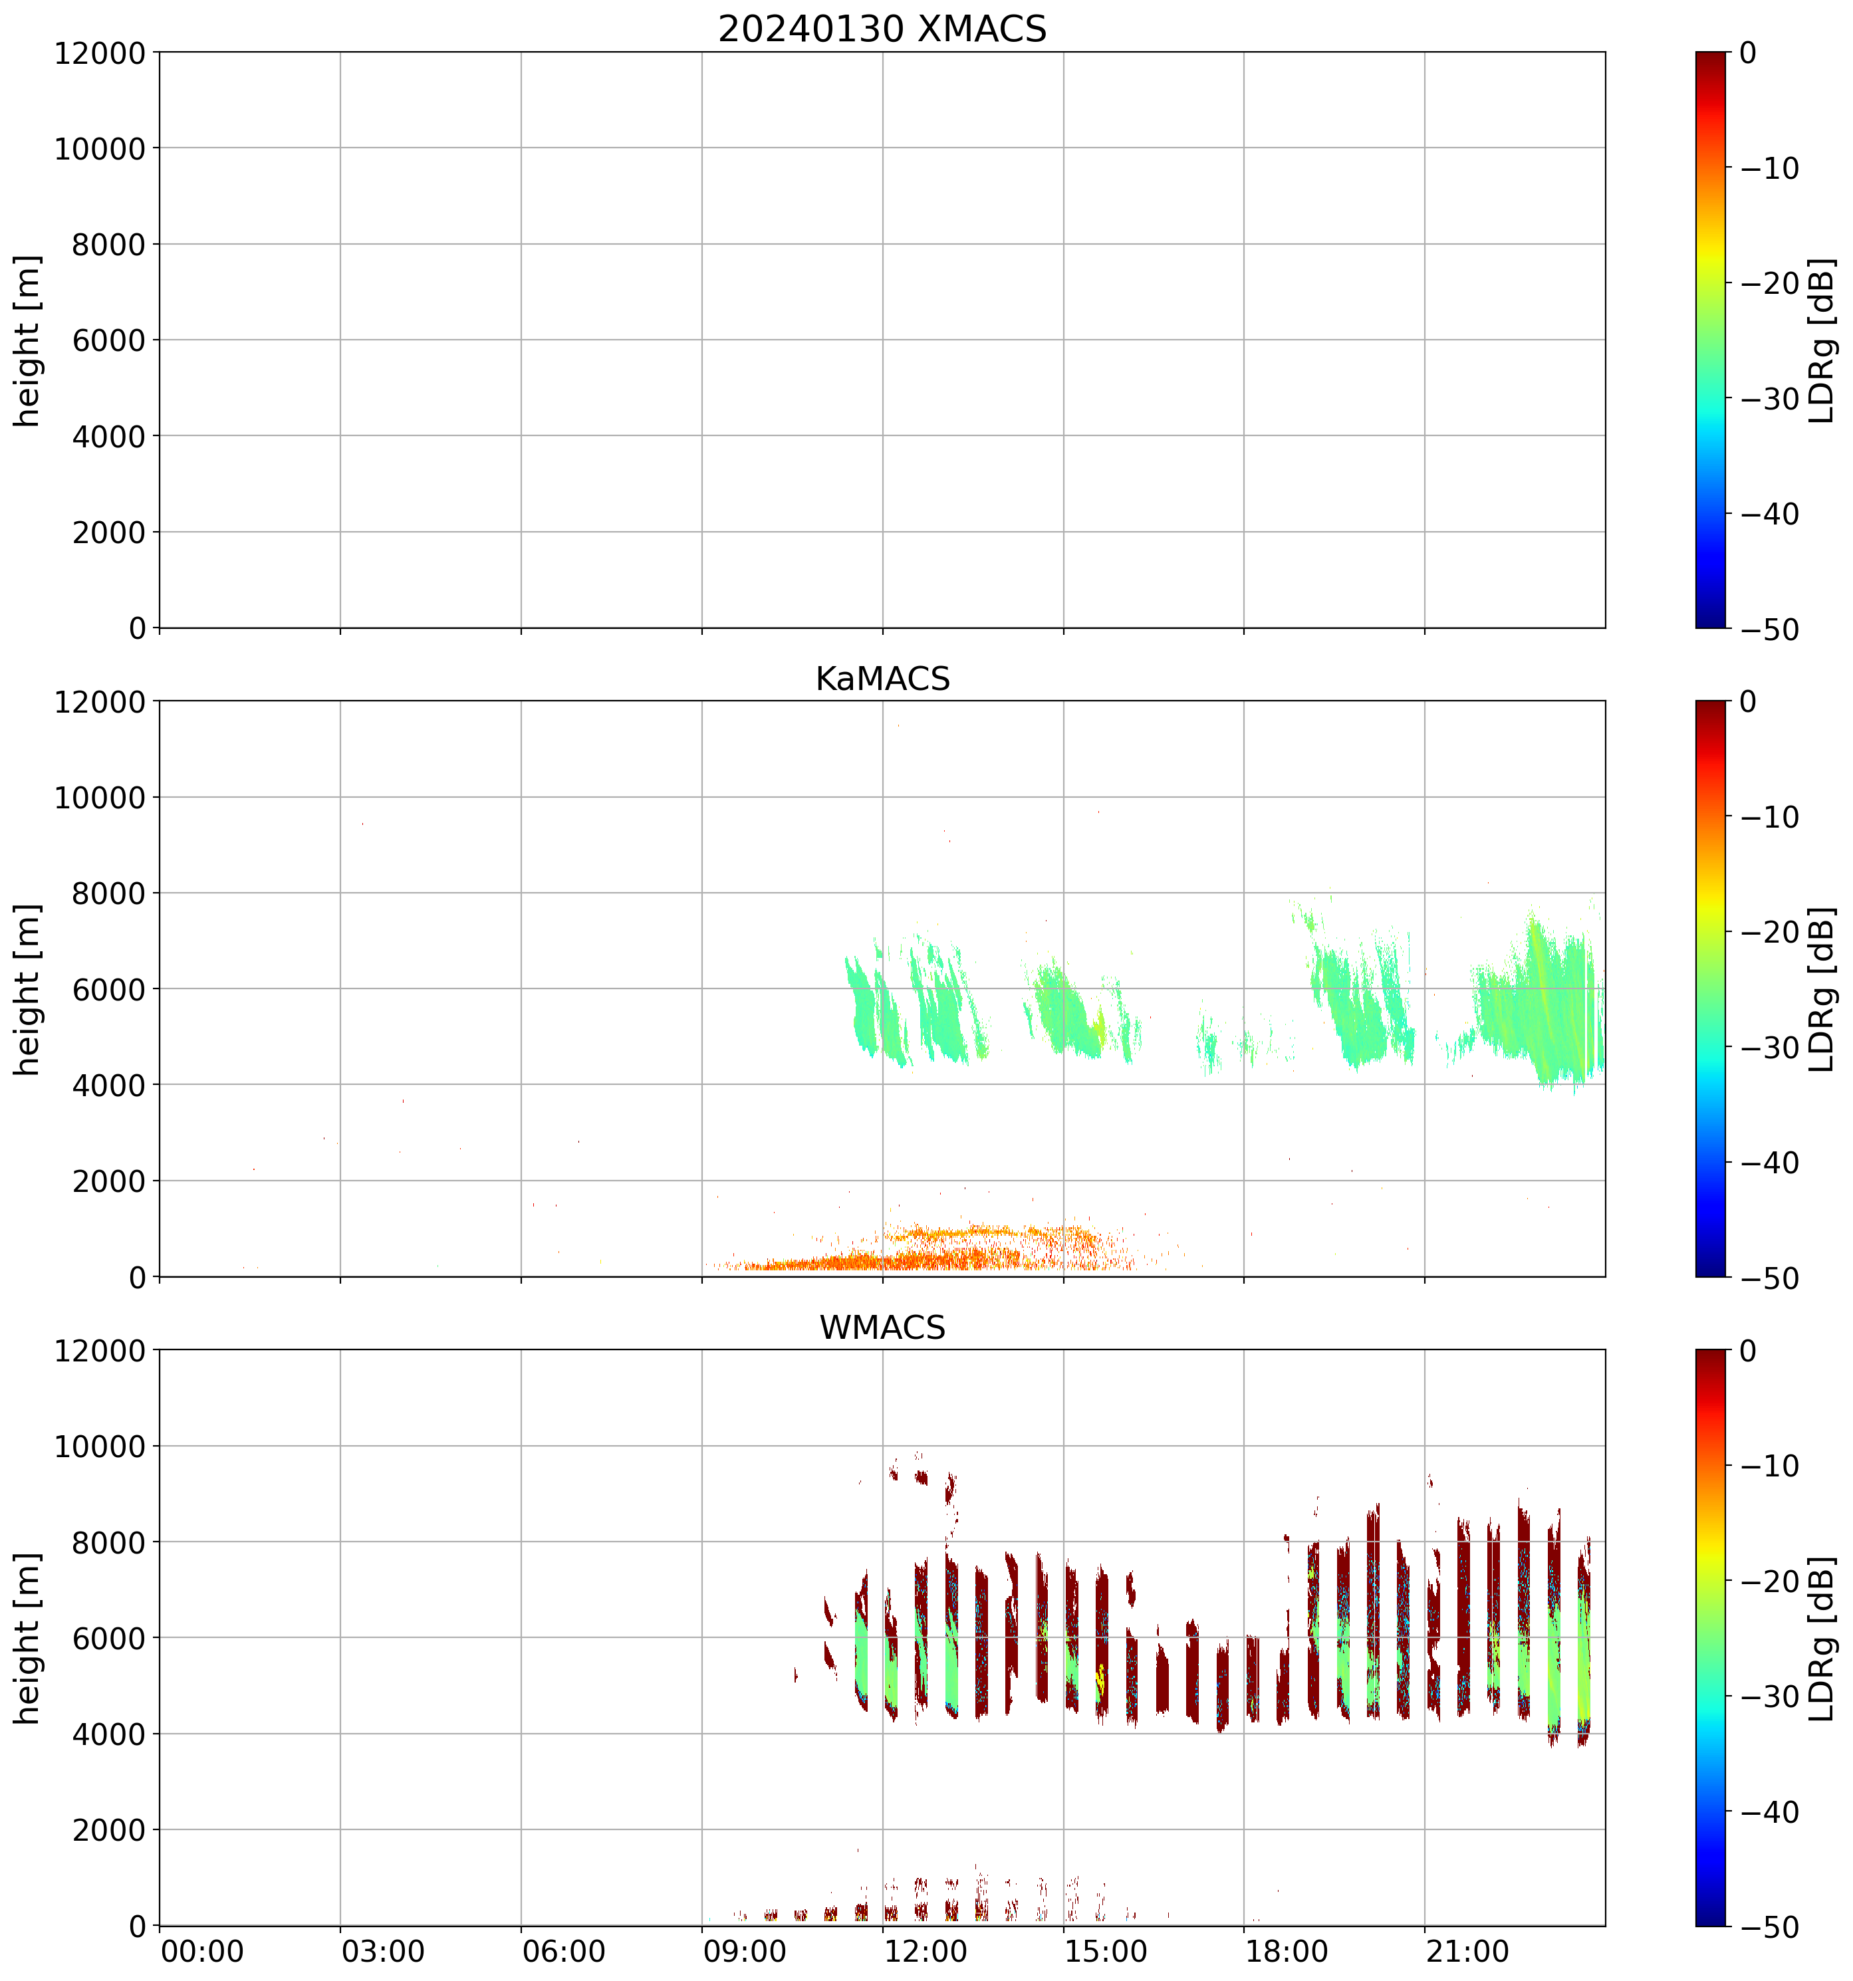Click the top panel height [m] axis label

[x=28, y=340]
